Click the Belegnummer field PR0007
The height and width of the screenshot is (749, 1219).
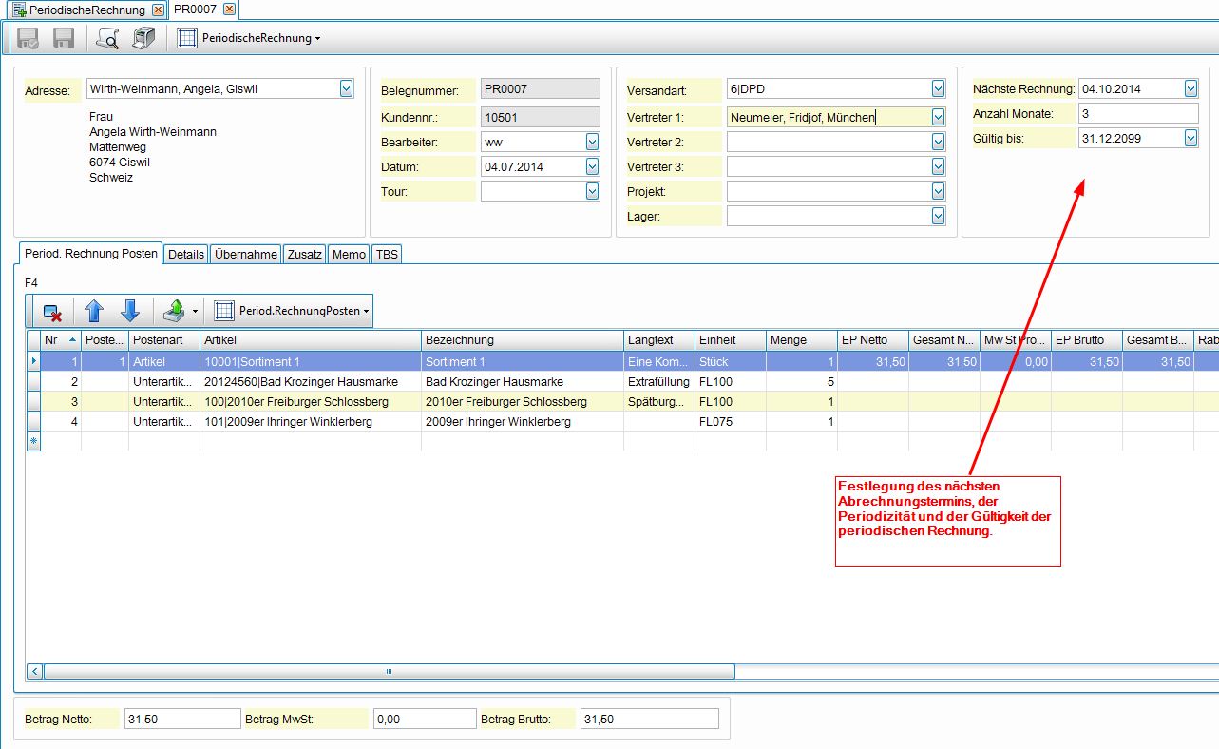click(541, 88)
